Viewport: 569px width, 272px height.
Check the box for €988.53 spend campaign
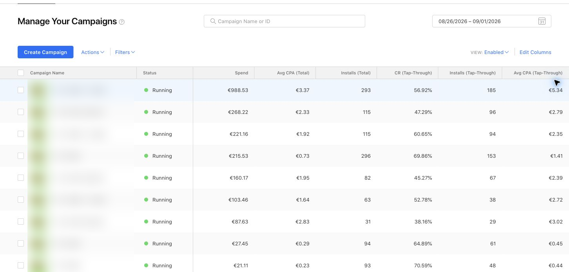coord(21,90)
